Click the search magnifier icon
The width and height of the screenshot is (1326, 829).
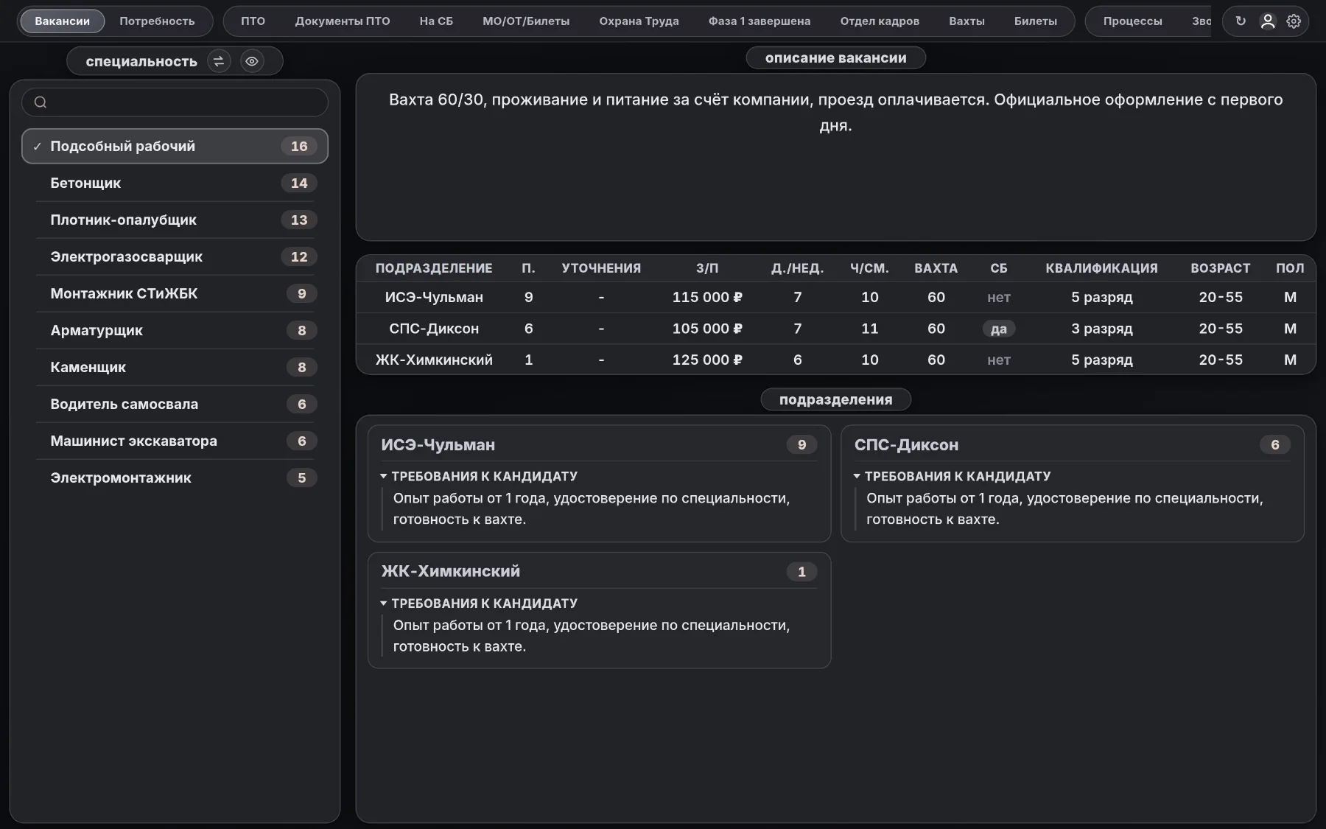click(41, 102)
